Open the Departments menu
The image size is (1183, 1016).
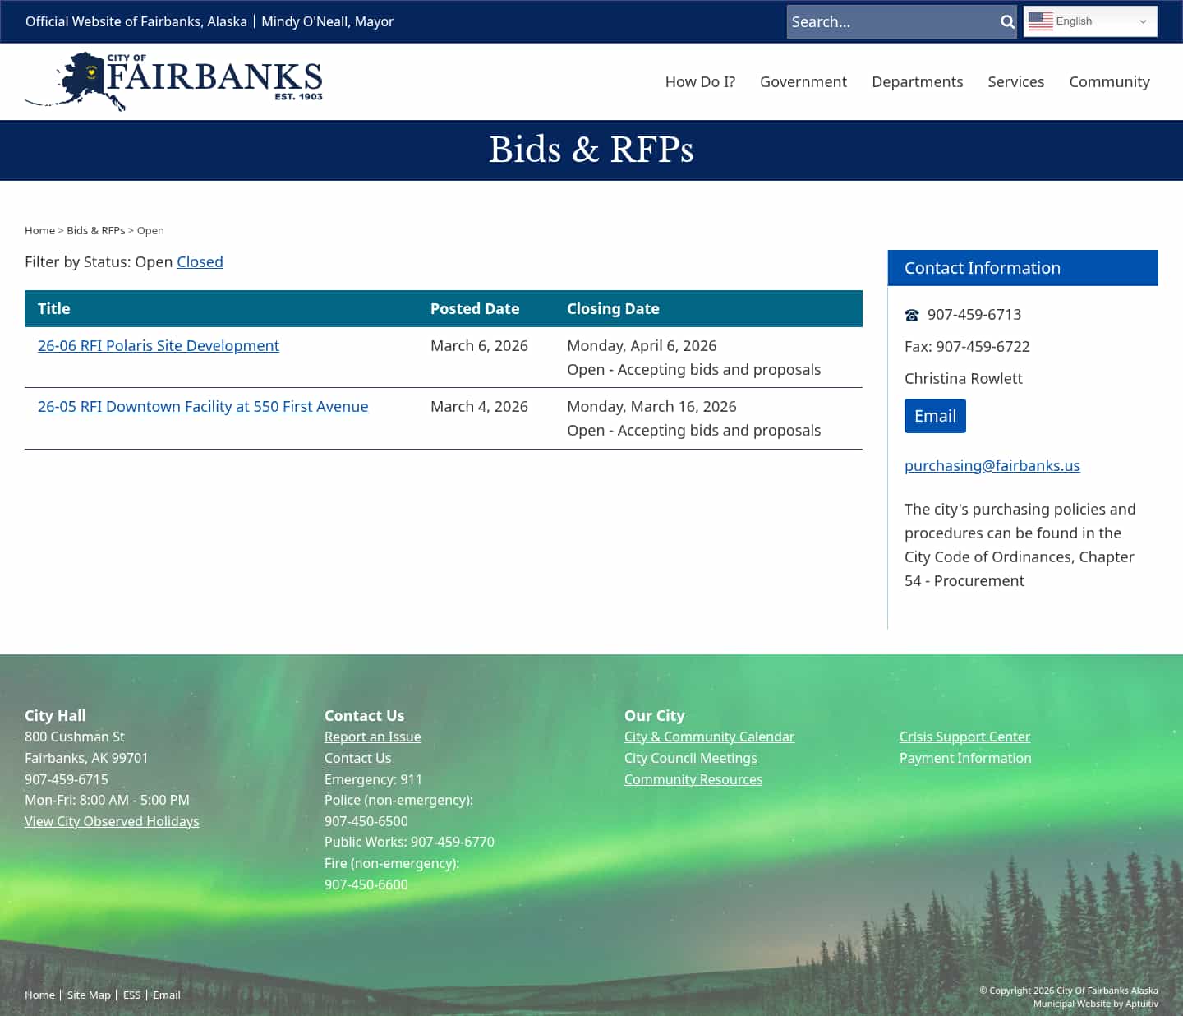tap(918, 81)
